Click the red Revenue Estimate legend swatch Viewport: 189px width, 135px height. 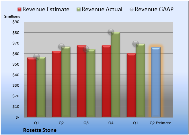[x=19, y=9]
